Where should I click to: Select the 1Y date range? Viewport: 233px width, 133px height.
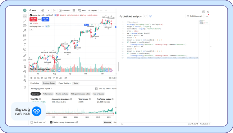coord(54,78)
